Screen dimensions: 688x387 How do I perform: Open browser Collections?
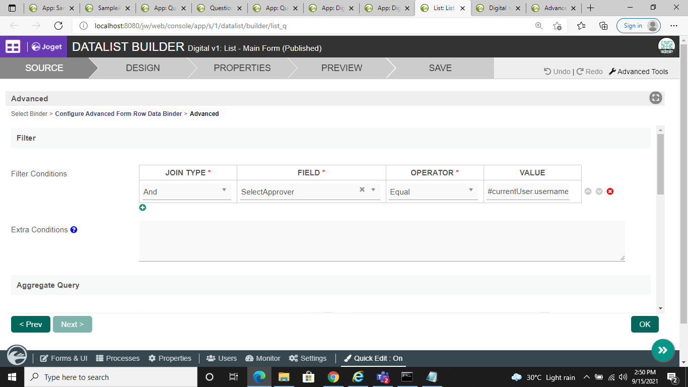tap(603, 26)
